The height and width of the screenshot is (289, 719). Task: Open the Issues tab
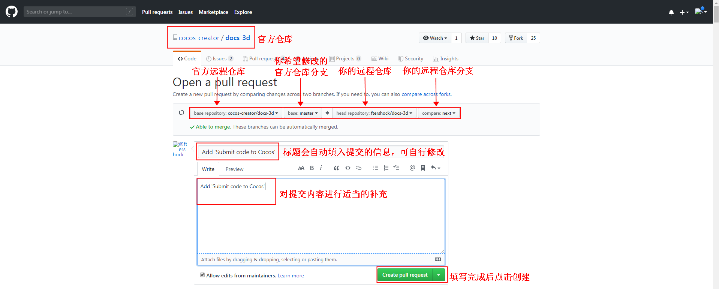(220, 58)
